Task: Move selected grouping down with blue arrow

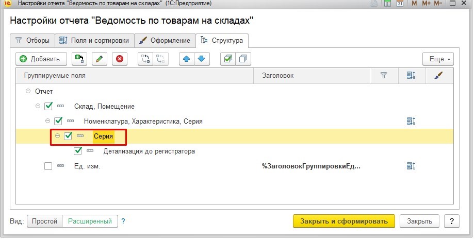Action: click(201, 59)
